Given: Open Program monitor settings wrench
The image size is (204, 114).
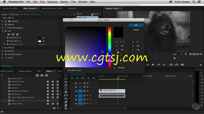Looking at the screenshot, I should (186, 54).
